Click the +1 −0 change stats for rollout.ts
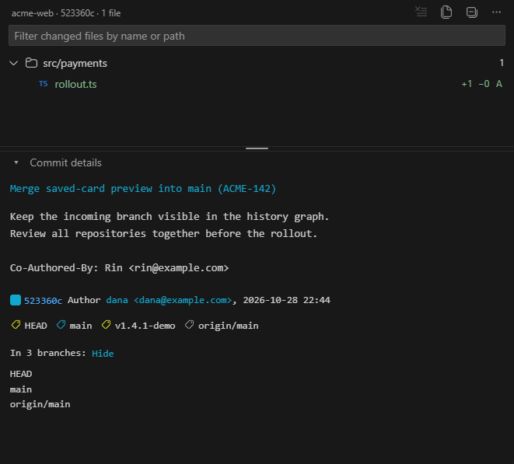 [x=475, y=84]
